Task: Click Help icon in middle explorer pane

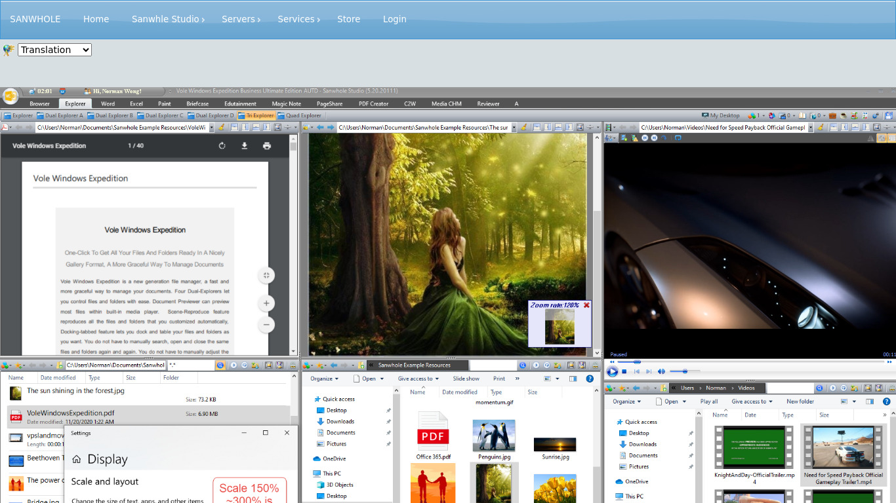Action: [590, 379]
